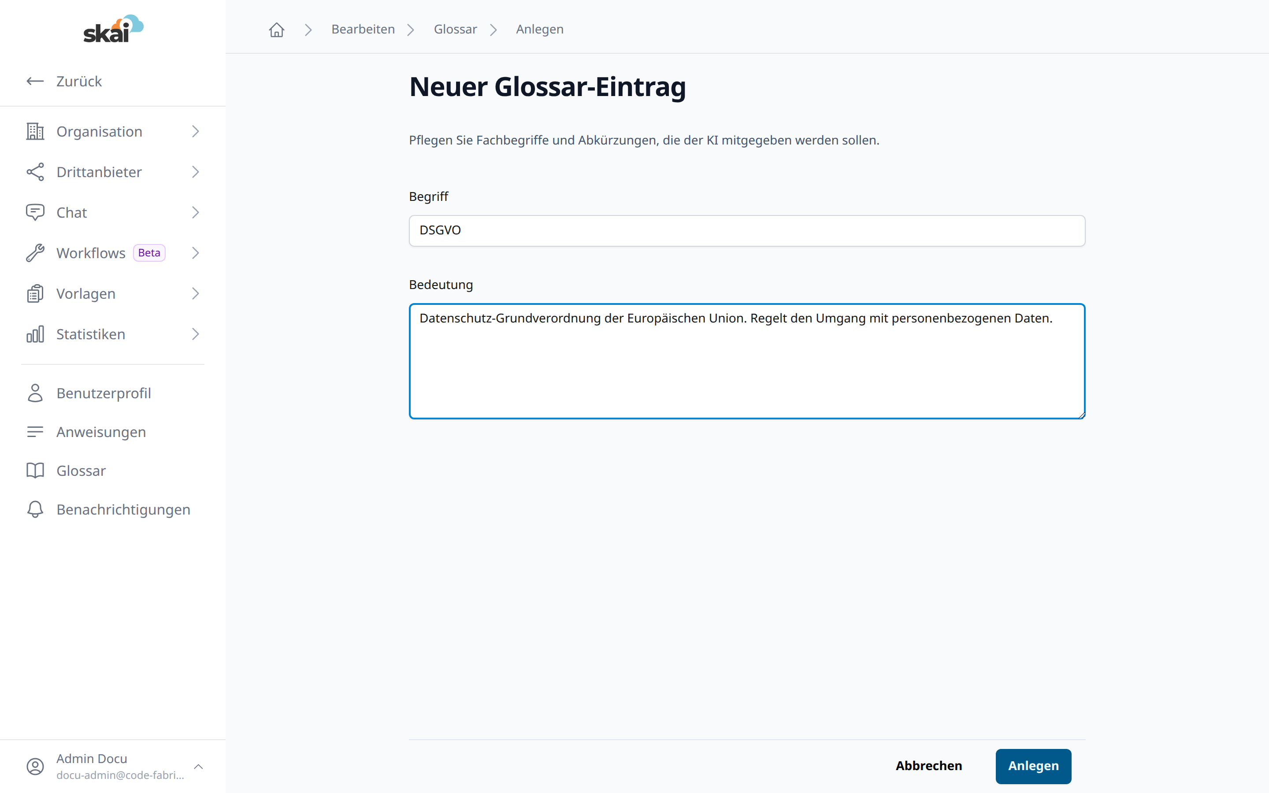Expand the Chat menu chevron

pos(196,212)
